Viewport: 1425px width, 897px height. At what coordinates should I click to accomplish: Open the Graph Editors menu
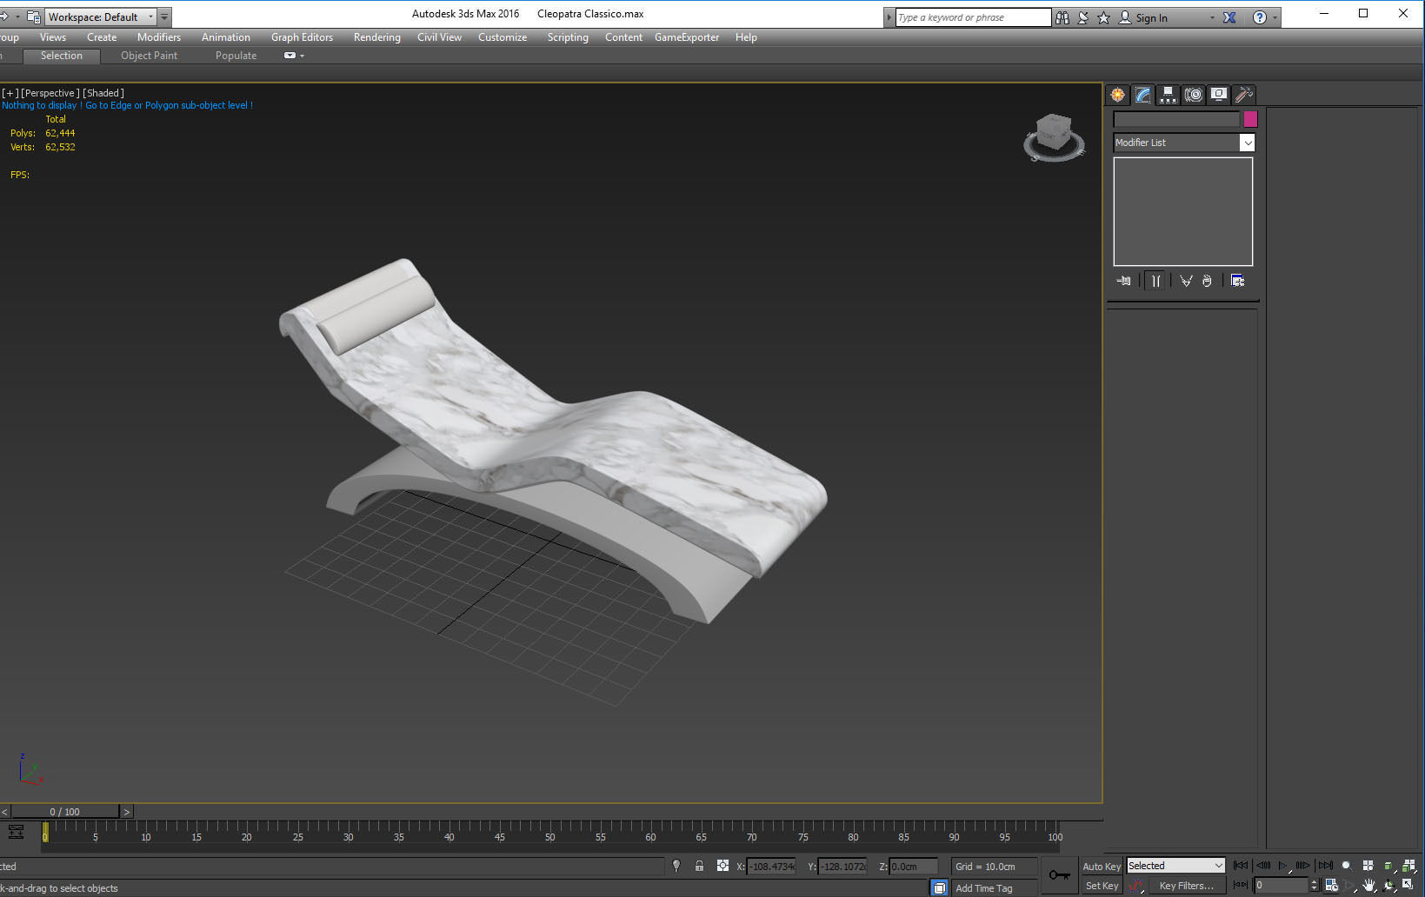coord(302,37)
